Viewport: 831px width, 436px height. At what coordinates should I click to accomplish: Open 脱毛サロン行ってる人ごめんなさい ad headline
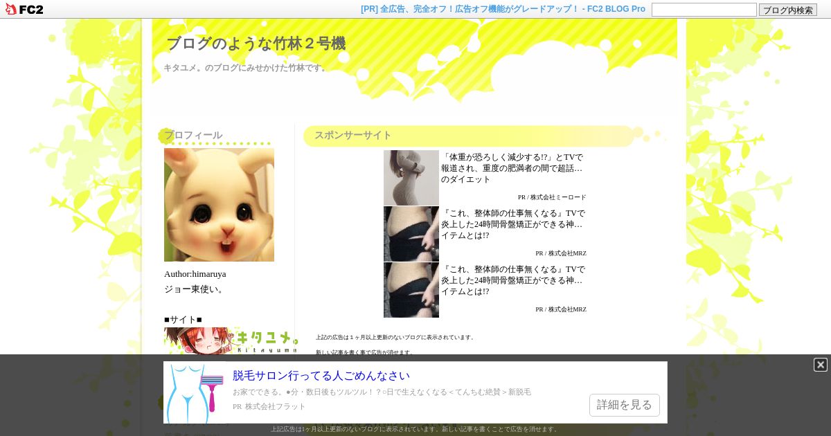[x=321, y=376]
